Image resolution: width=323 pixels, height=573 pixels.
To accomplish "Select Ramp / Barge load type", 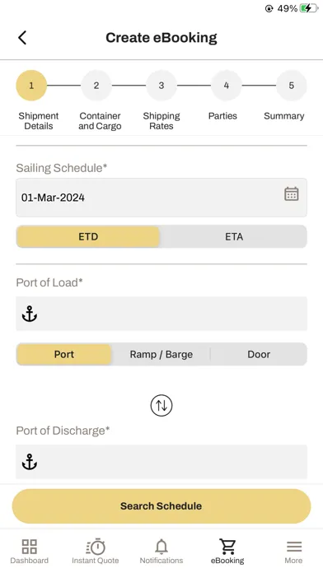I will point(161,354).
